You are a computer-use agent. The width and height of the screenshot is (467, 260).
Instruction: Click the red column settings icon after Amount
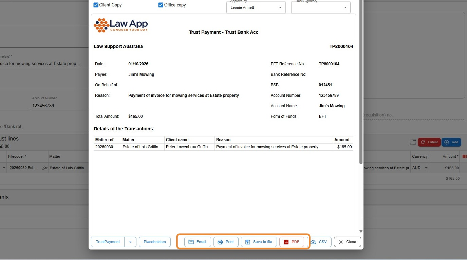coord(465,156)
